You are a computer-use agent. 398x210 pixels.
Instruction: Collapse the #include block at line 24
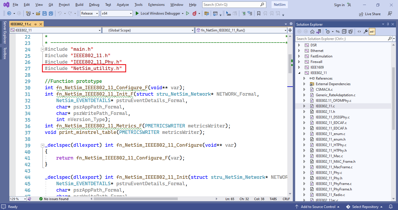pos(42,49)
